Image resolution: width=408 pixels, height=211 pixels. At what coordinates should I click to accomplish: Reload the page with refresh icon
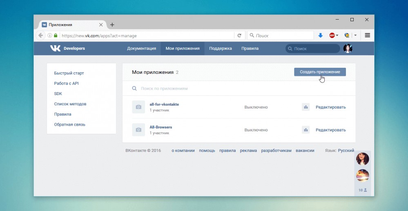[239, 36]
